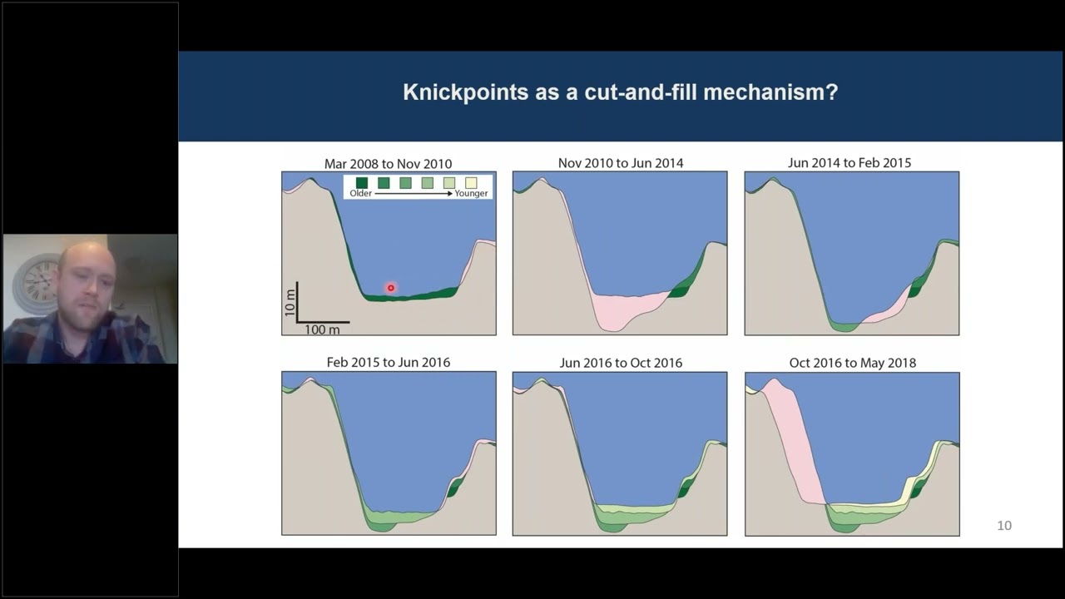Select the 'Mar 2008 to Nov 2010' panel label
The image size is (1065, 599).
coord(389,164)
